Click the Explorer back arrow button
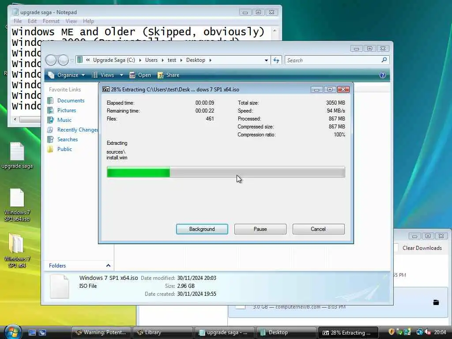This screenshot has height=339, width=452. [51, 60]
